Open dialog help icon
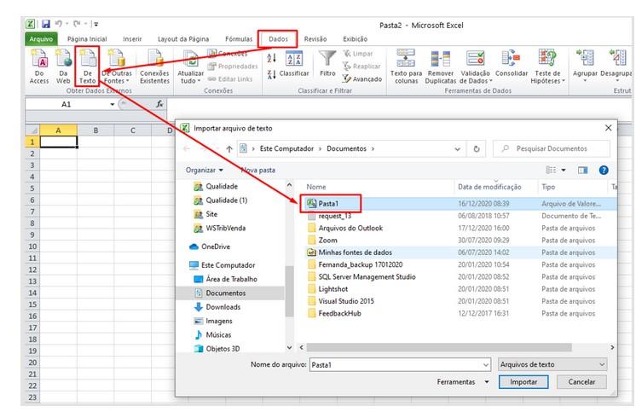This screenshot has height=412, width=642. pos(604,170)
